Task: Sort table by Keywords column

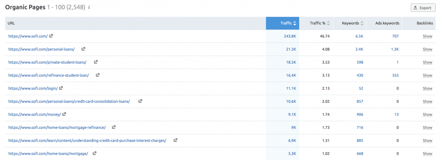Action: coord(350,23)
